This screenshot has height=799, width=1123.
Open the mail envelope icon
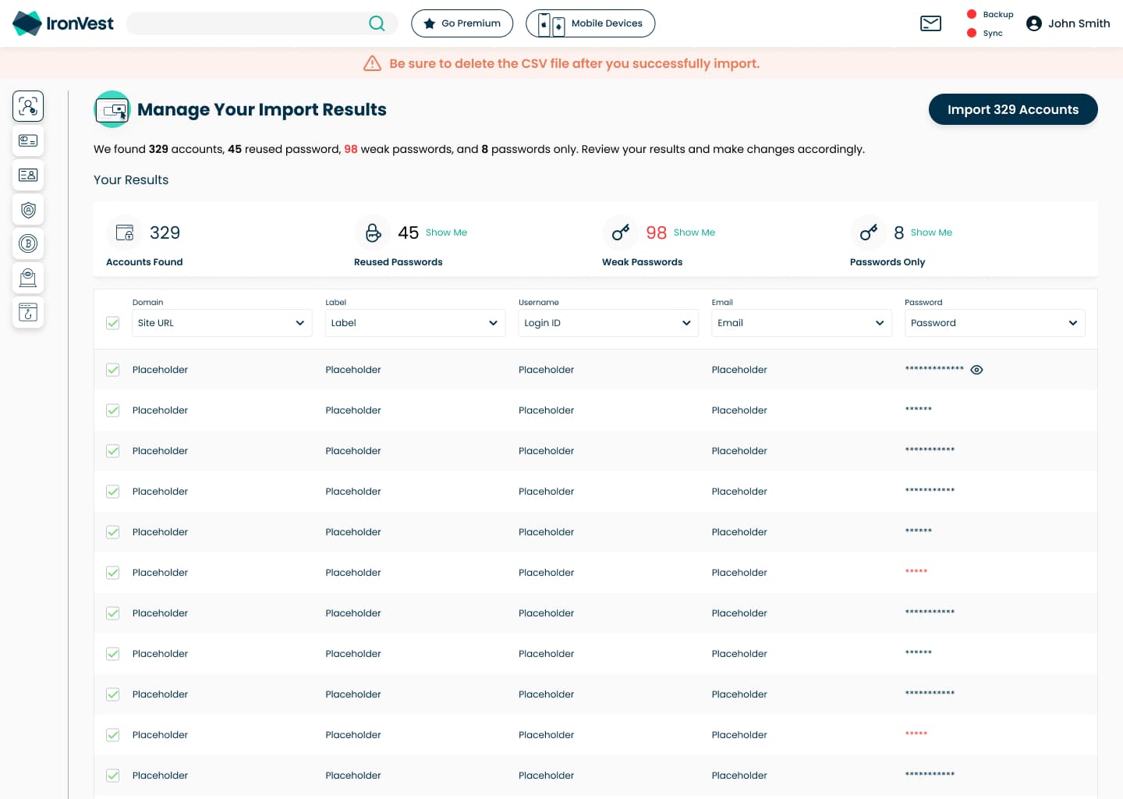[931, 23]
